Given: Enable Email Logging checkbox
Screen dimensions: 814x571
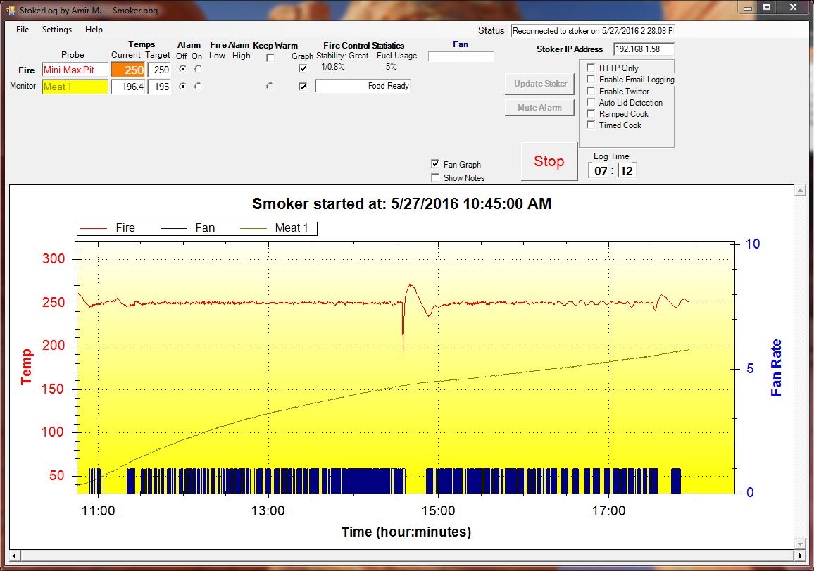Looking at the screenshot, I should tap(591, 80).
